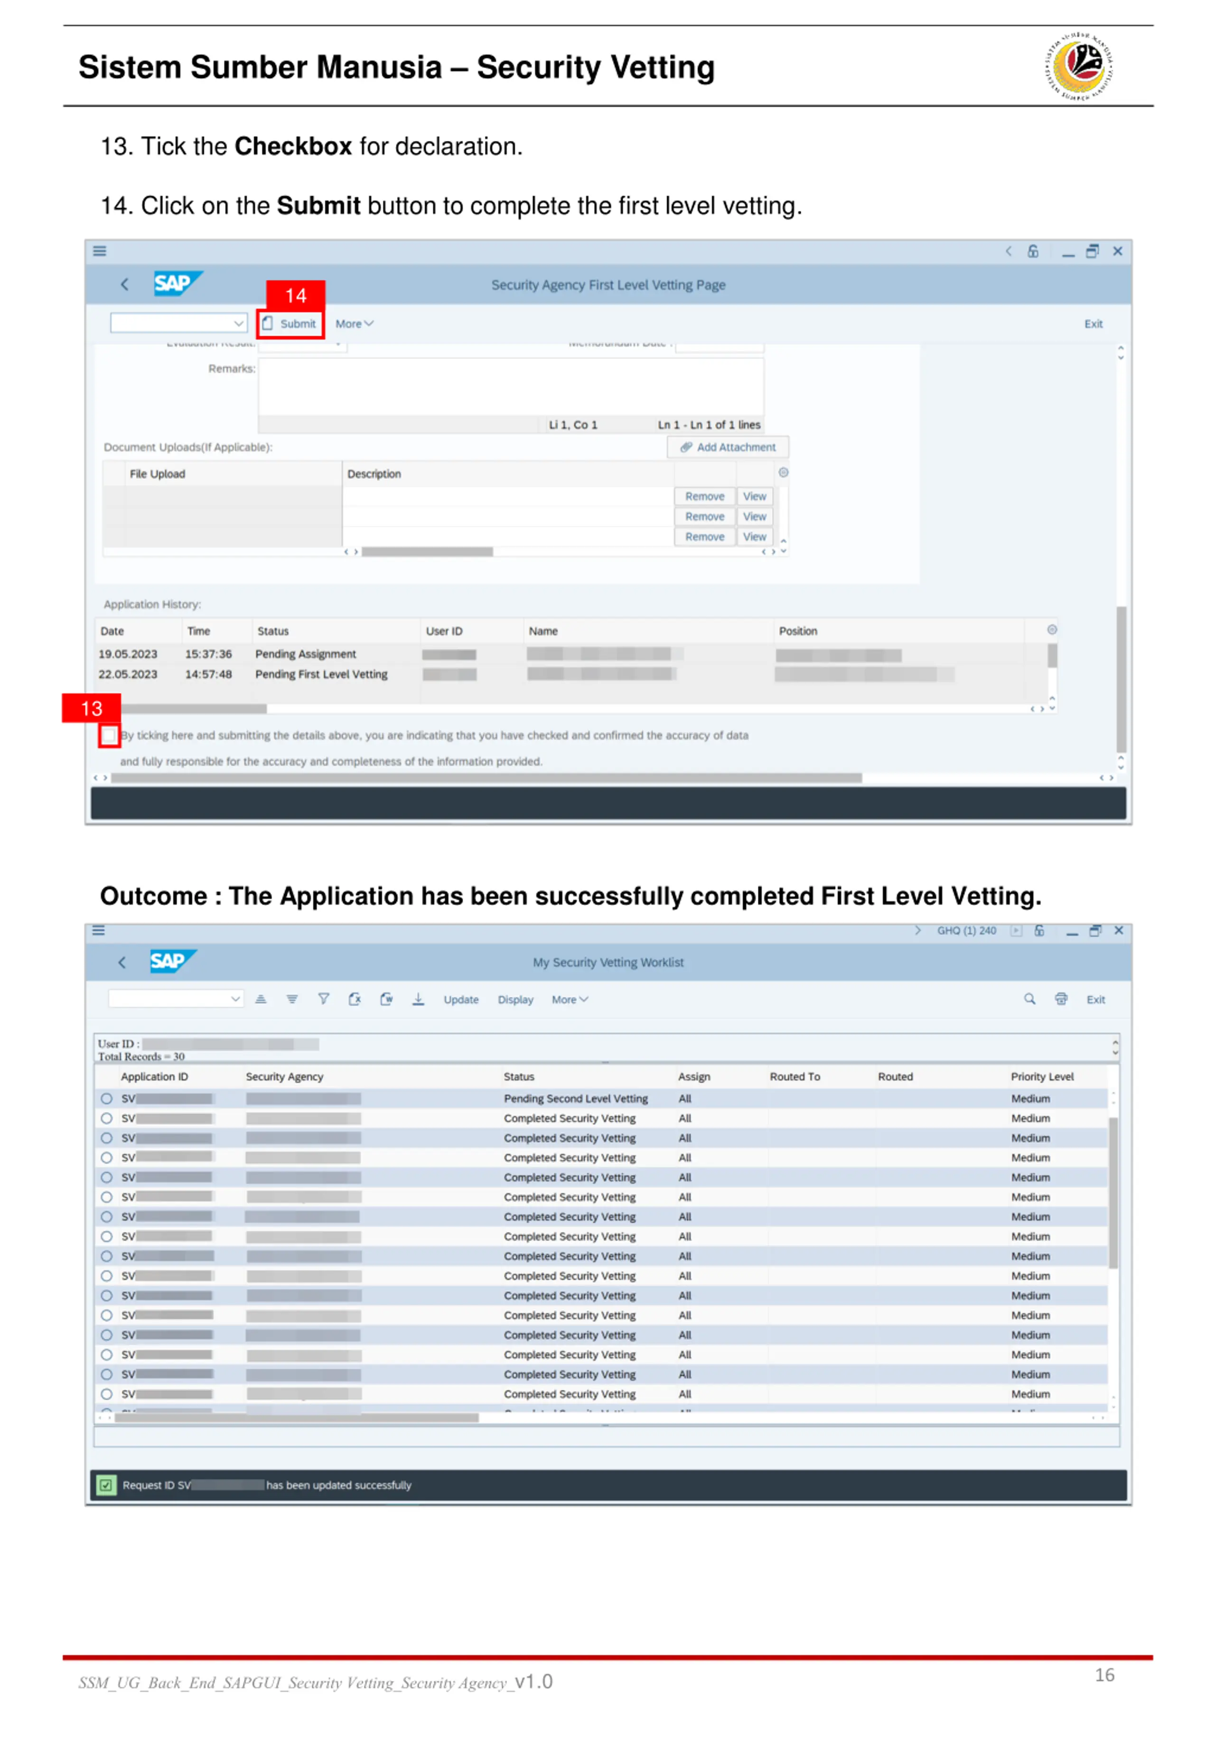Tick the declaration checkbox
Image resolution: width=1215 pixels, height=1756 pixels.
(109, 736)
